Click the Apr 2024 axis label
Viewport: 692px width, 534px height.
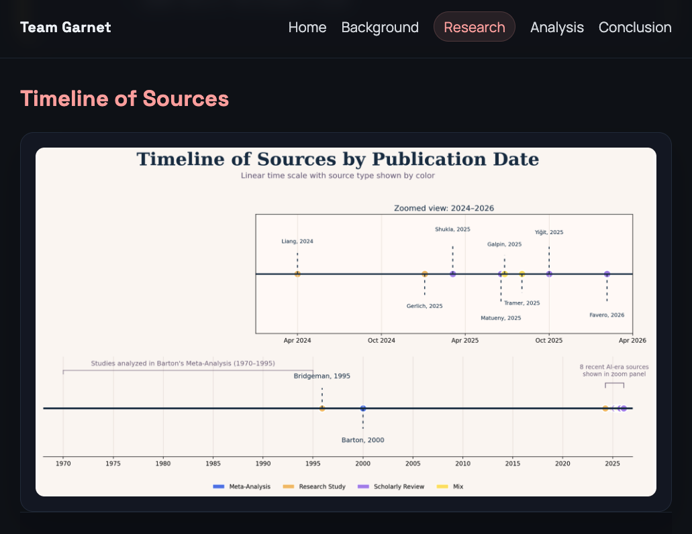click(297, 340)
